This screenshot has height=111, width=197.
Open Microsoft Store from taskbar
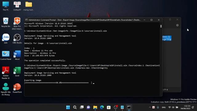109,107
